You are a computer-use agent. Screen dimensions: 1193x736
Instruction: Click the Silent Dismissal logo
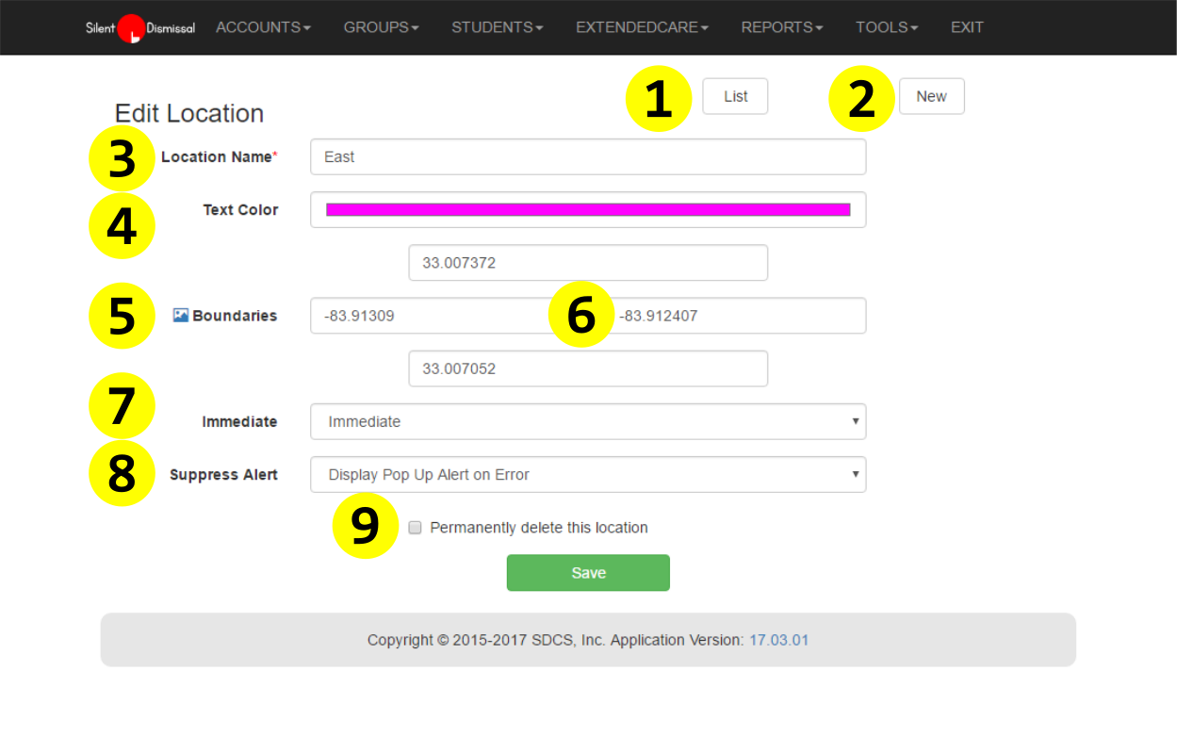(x=139, y=28)
